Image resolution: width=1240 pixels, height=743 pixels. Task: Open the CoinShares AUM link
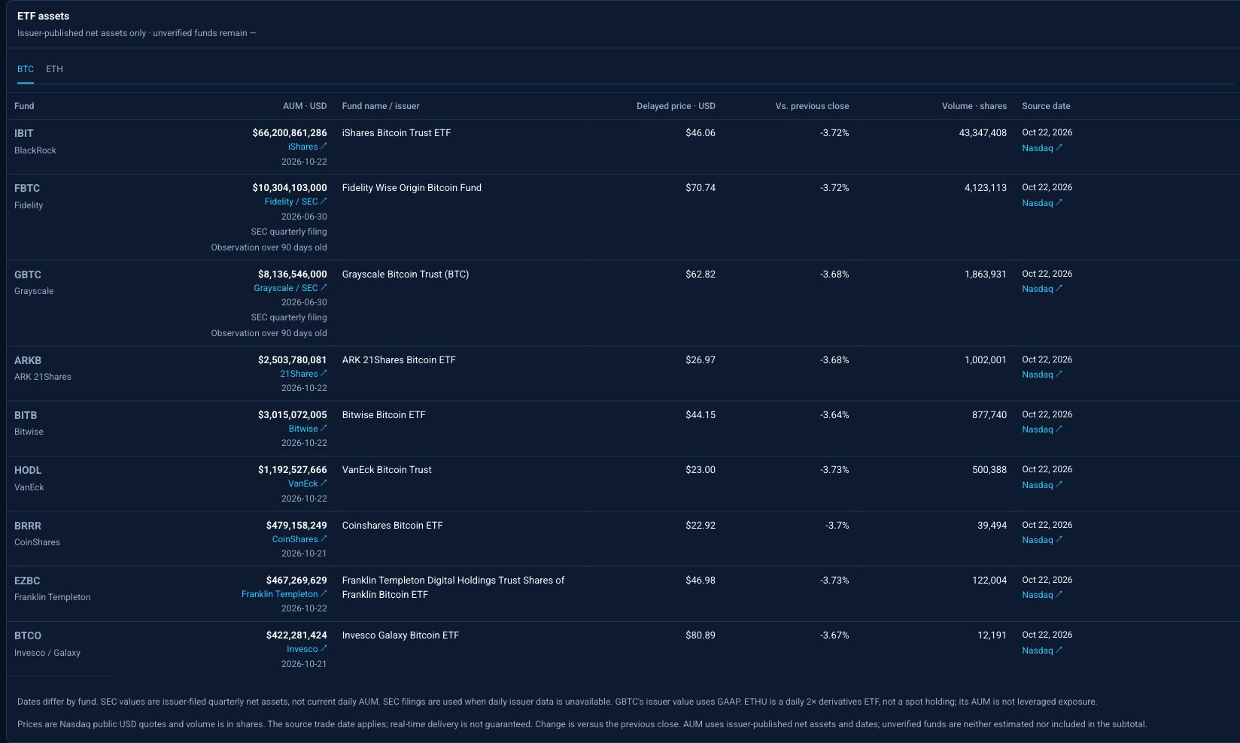click(299, 539)
